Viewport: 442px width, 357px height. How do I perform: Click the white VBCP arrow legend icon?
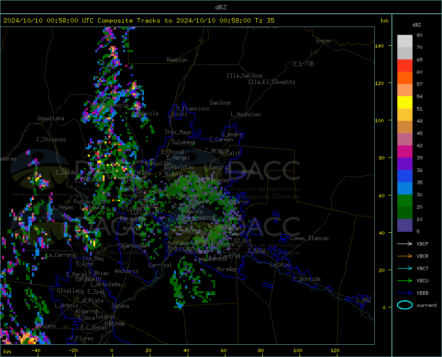pos(405,244)
